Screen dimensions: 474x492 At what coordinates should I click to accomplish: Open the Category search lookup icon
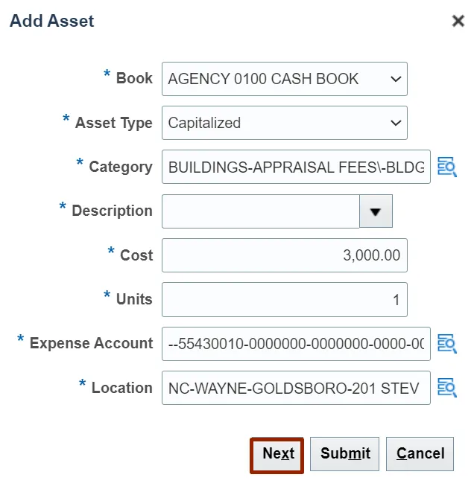(446, 167)
